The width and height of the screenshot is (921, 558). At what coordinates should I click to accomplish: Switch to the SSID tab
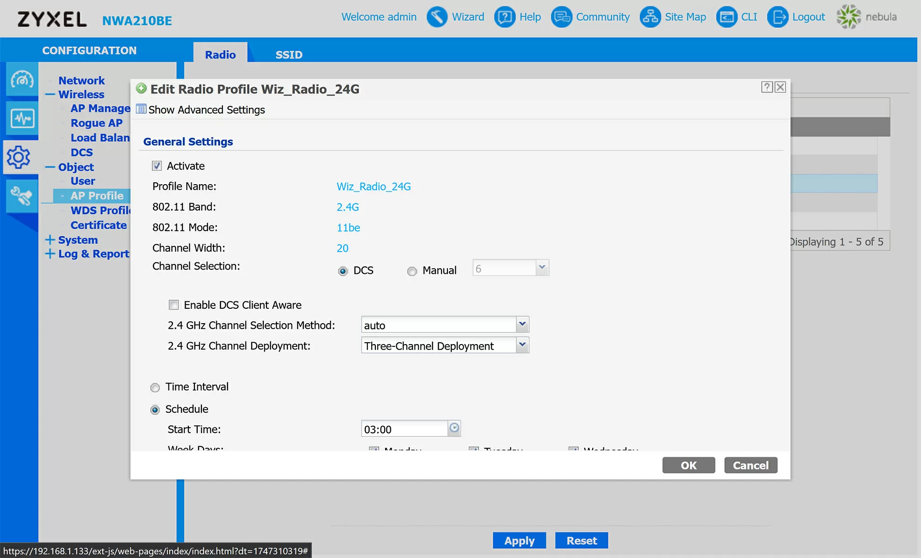(289, 54)
